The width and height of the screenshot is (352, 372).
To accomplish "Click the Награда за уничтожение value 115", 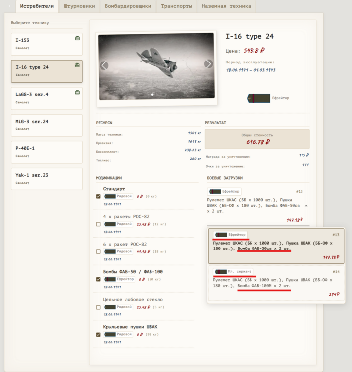I will [x=304, y=155].
